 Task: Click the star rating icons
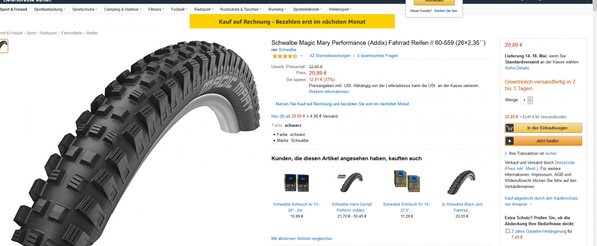[285, 56]
